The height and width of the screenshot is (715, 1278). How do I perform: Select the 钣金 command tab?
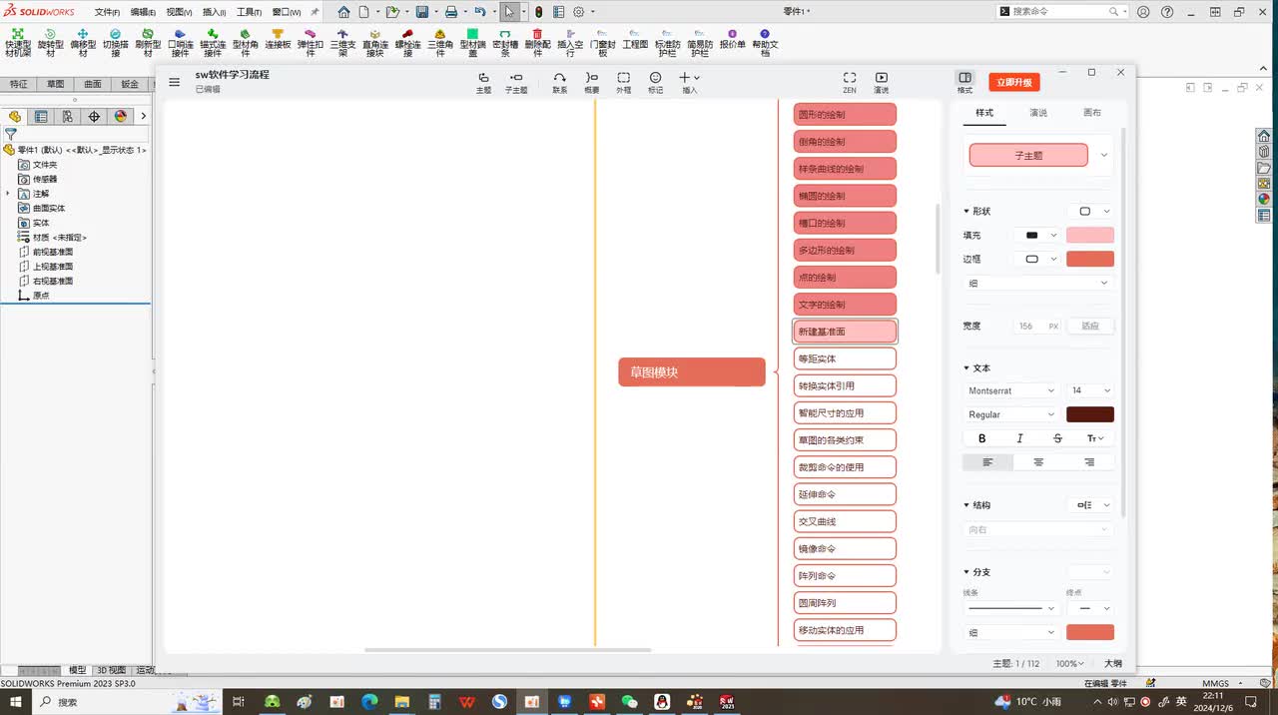(130, 85)
